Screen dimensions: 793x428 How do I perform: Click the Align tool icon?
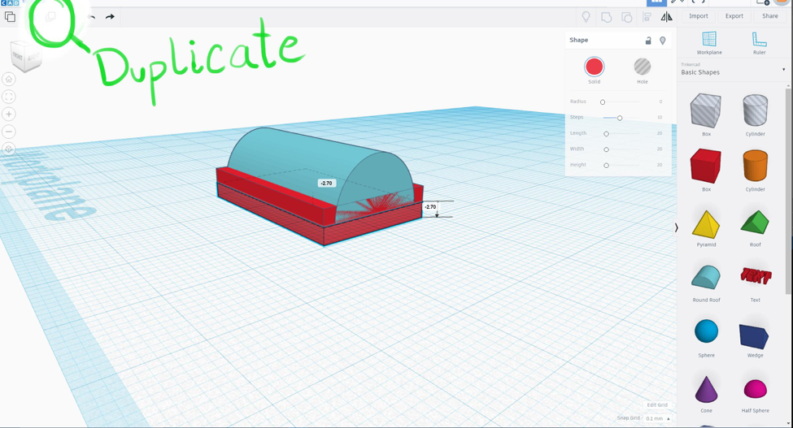click(x=647, y=17)
